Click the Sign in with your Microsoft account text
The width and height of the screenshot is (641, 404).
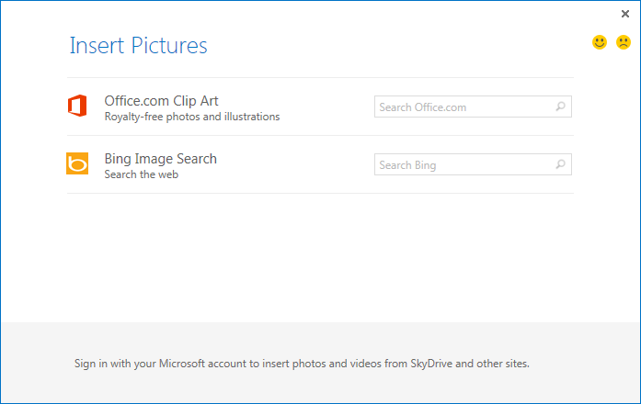(302, 364)
